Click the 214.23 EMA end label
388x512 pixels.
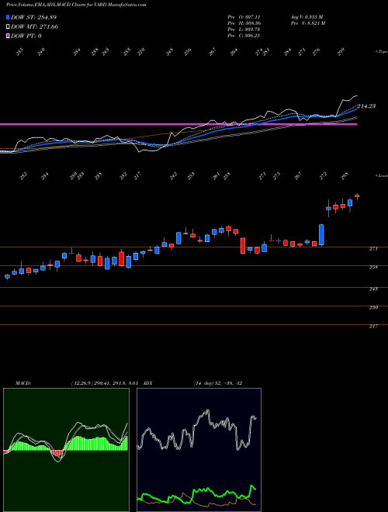click(x=366, y=106)
